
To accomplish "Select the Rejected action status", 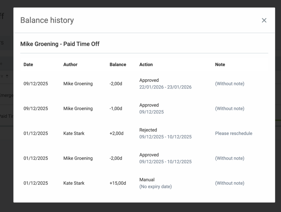I will (x=148, y=130).
